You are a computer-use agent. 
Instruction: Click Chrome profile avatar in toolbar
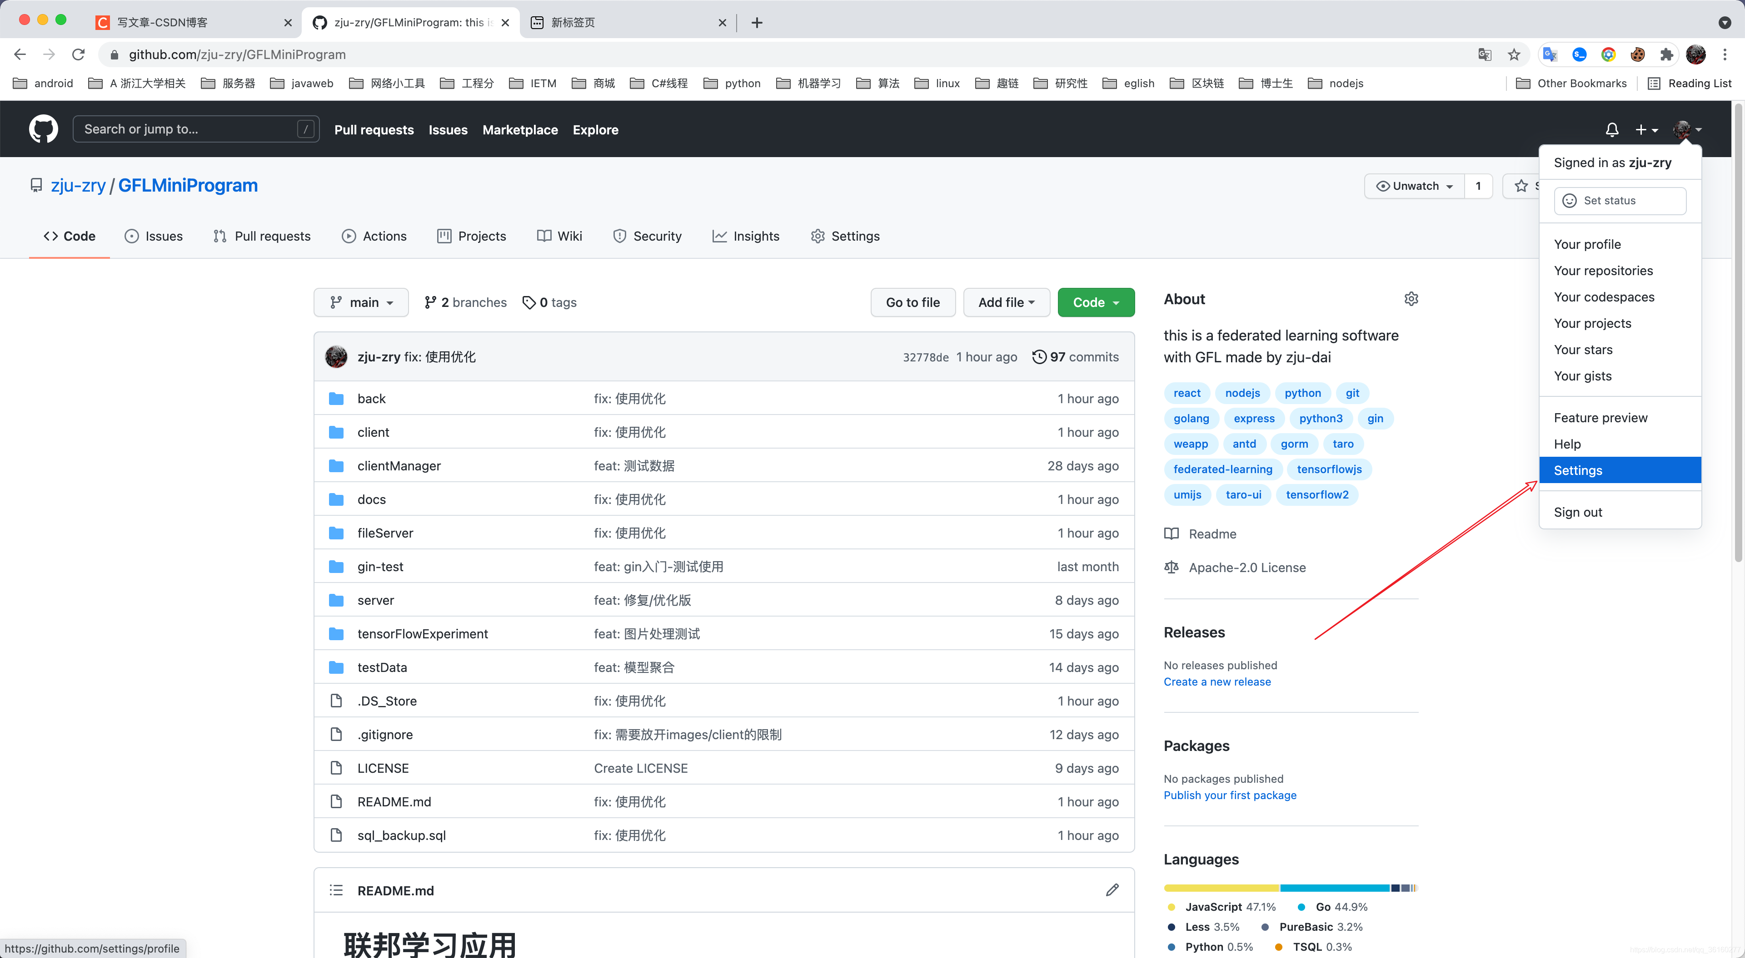coord(1695,54)
